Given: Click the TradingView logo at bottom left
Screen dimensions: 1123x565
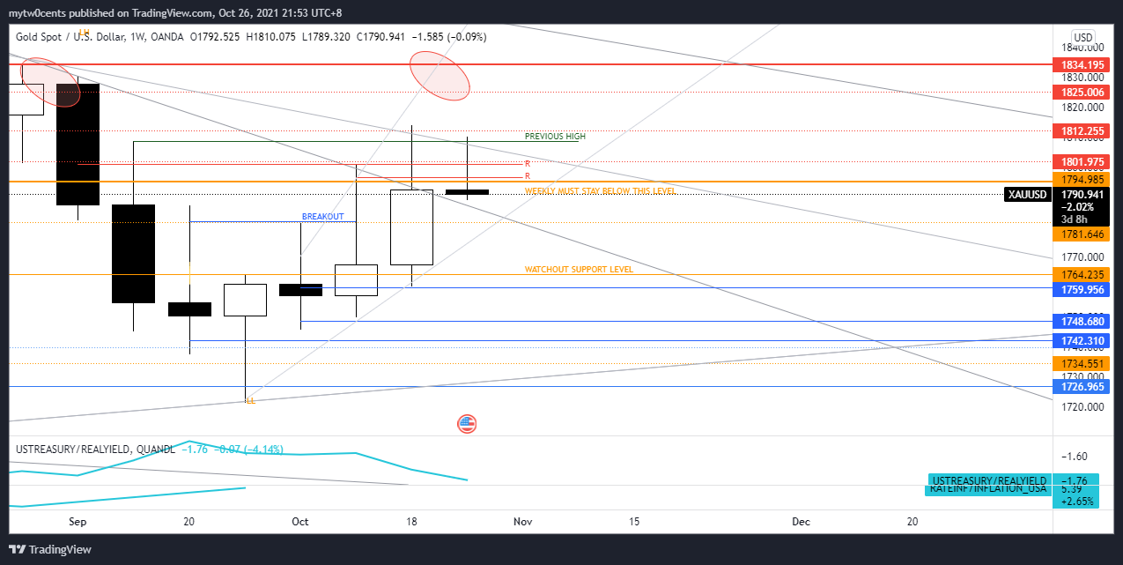Looking at the screenshot, I should 49,549.
